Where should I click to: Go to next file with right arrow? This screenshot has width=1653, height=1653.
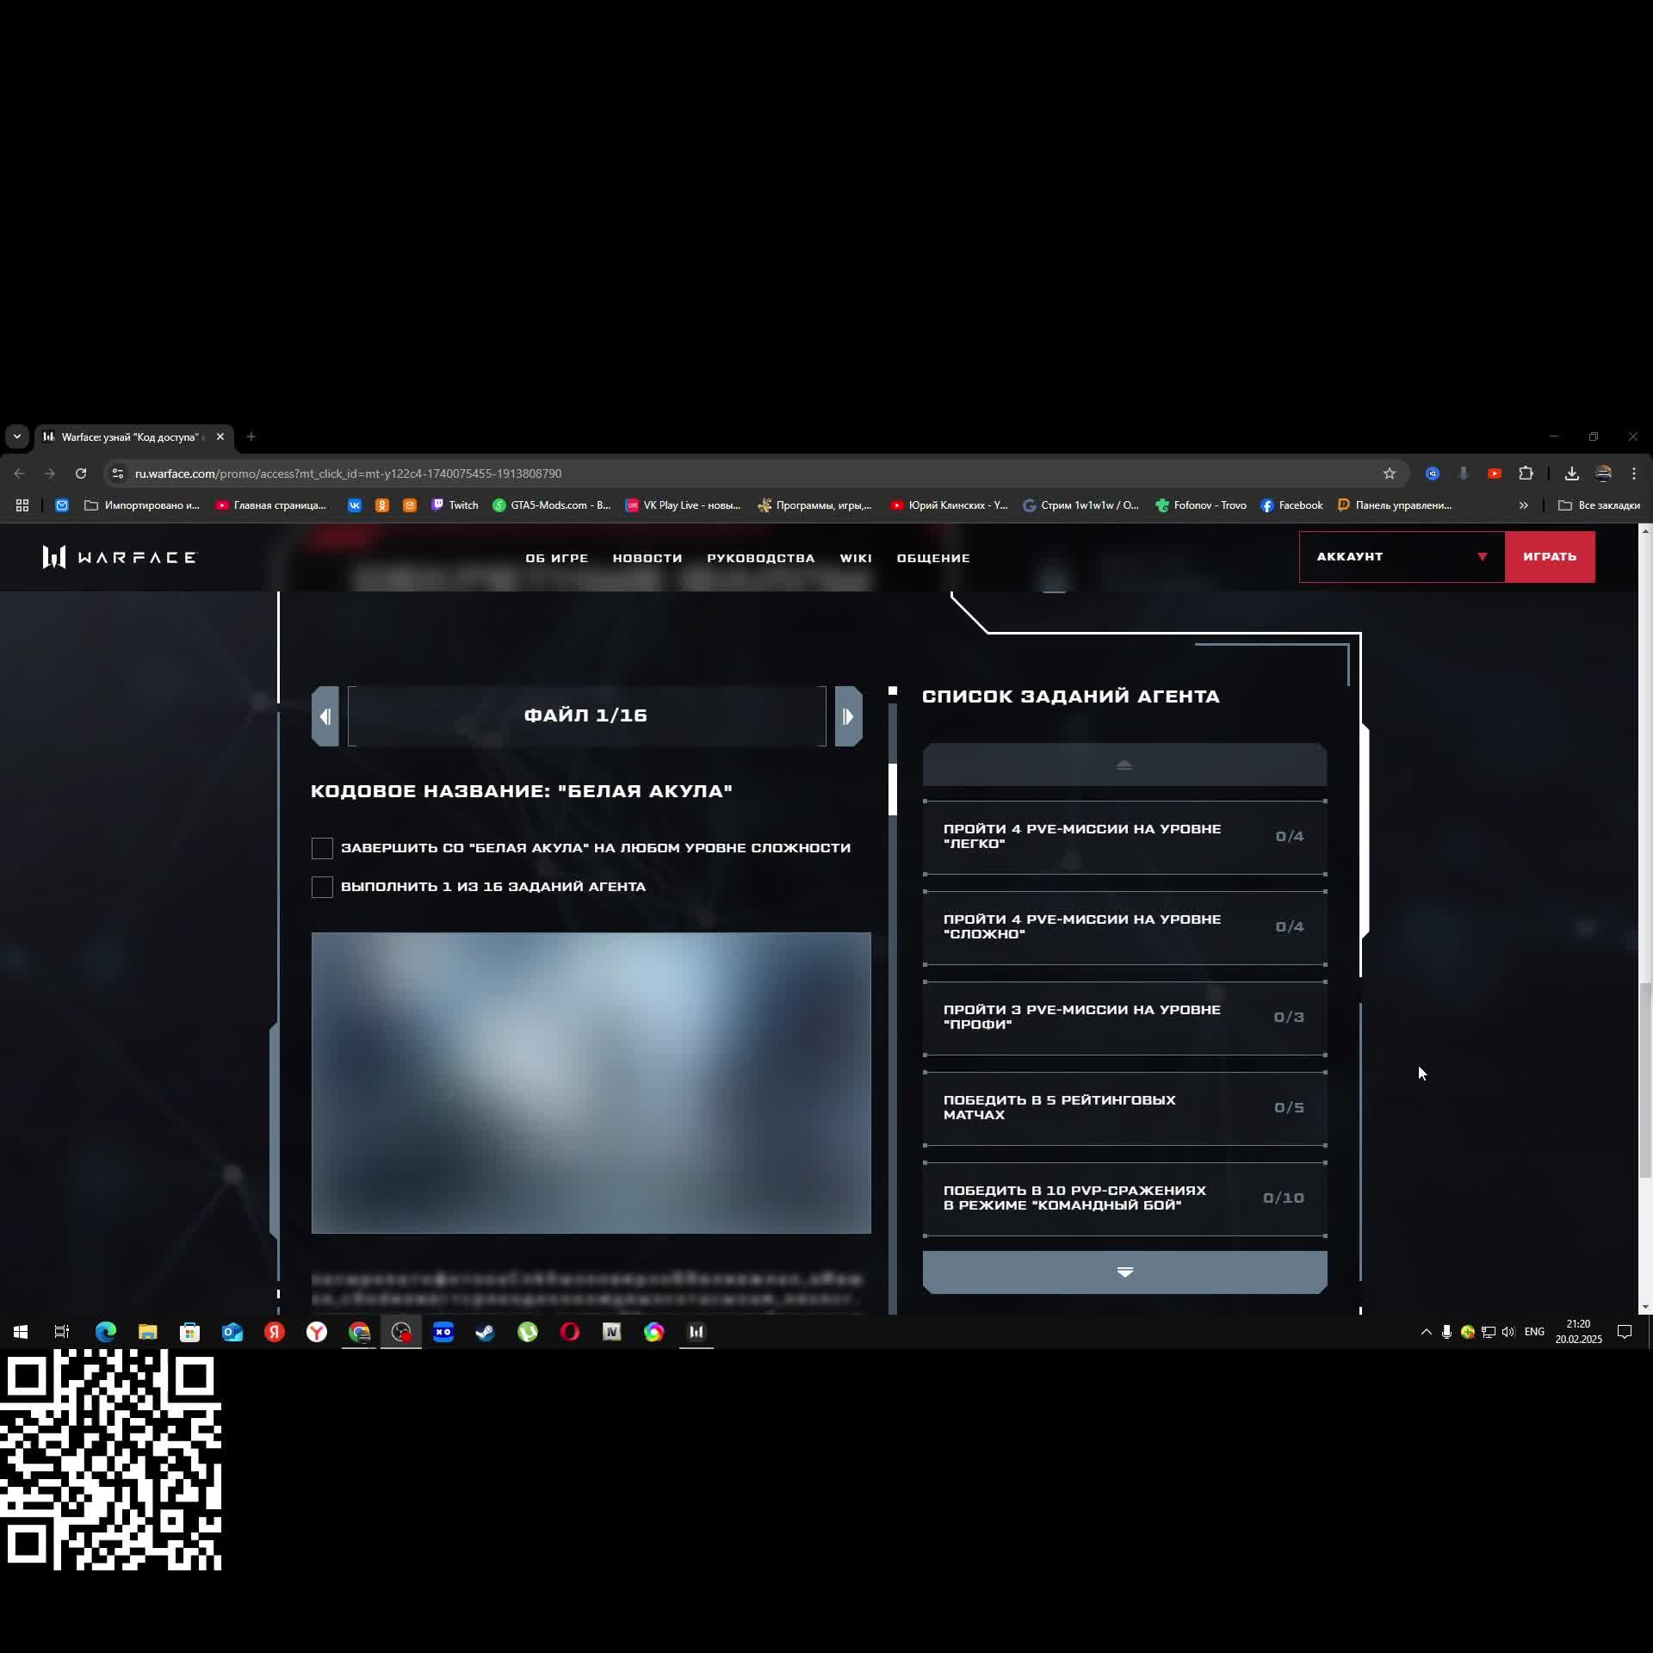click(848, 716)
